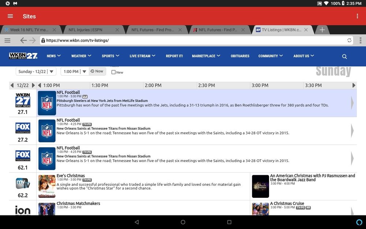
Task: Go to the previous day arrow beside 12/22
Action: coord(12,85)
